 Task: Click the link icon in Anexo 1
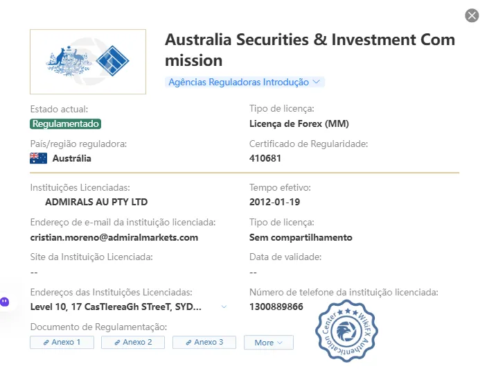(x=46, y=343)
